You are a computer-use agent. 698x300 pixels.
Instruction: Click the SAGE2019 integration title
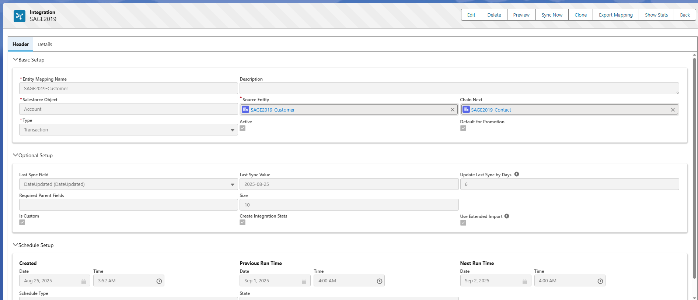click(x=43, y=19)
